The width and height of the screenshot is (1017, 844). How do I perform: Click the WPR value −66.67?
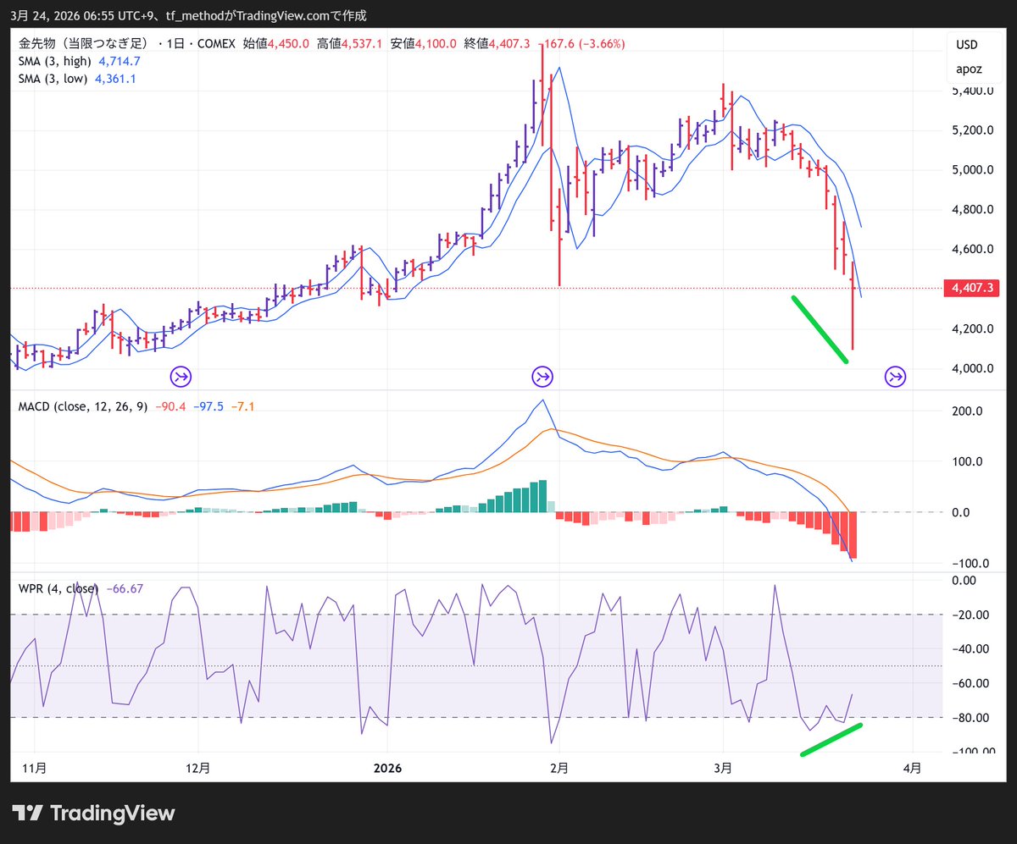[123, 588]
